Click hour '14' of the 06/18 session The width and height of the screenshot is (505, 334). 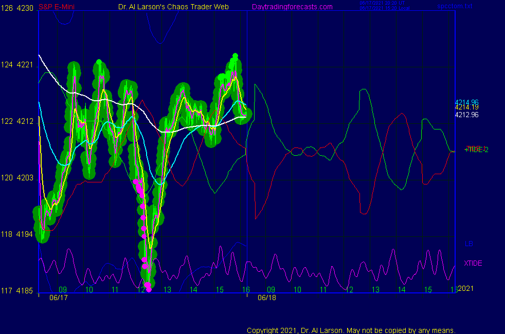[402, 290]
